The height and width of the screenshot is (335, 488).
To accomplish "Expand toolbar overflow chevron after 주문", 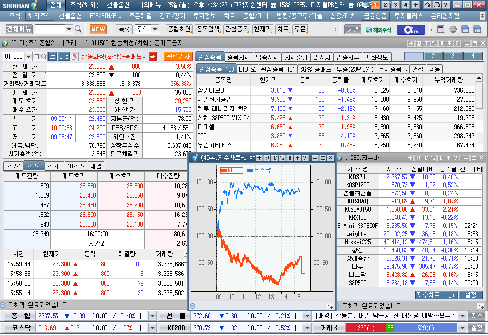I will [335, 29].
